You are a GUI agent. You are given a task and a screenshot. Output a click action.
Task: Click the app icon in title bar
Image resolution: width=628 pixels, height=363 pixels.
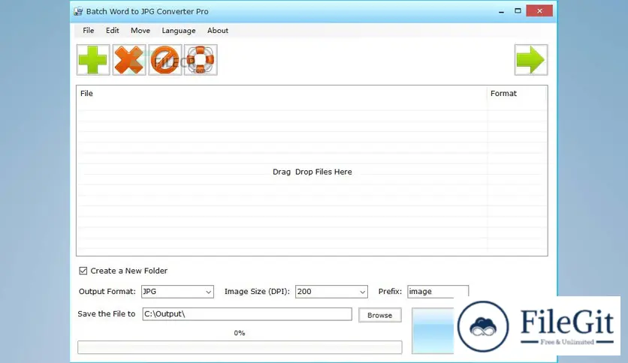coord(79,11)
